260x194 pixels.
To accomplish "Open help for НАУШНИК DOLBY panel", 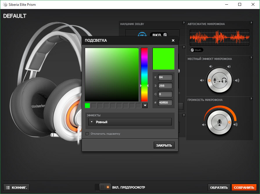I will [x=184, y=23].
